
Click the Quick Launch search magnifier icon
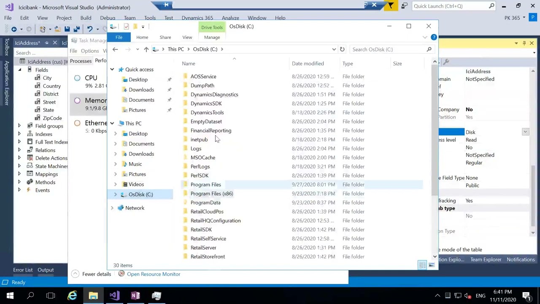[491, 6]
